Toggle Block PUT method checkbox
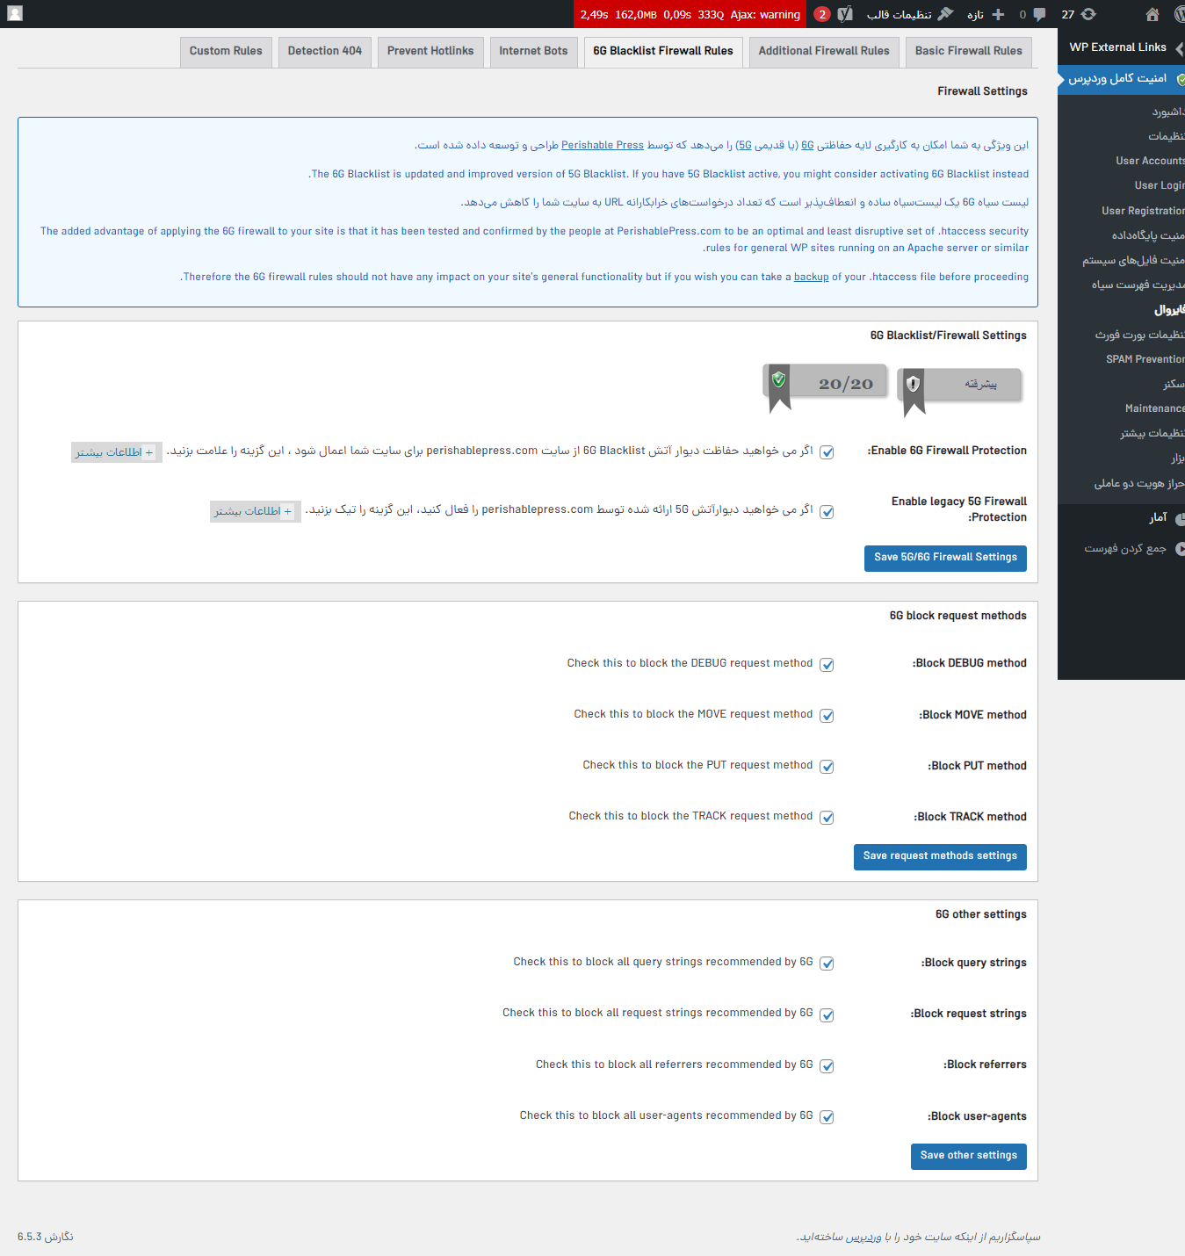The height and width of the screenshot is (1256, 1185). pos(827,767)
